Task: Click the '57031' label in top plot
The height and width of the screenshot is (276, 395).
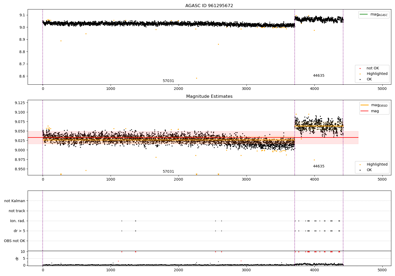Action: coord(168,81)
